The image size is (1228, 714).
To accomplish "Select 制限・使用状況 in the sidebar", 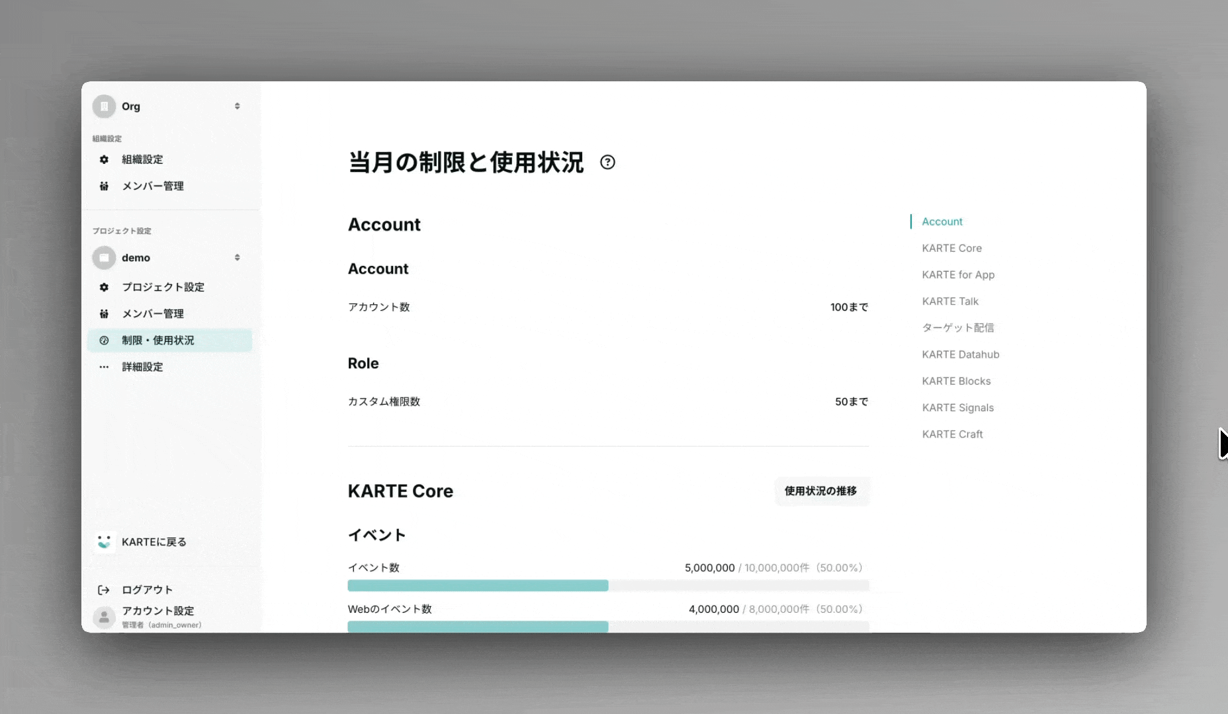I will tap(169, 340).
